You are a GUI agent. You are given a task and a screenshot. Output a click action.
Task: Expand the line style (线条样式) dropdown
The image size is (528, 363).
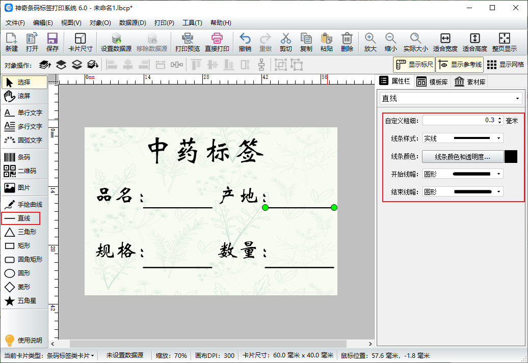[x=462, y=138]
